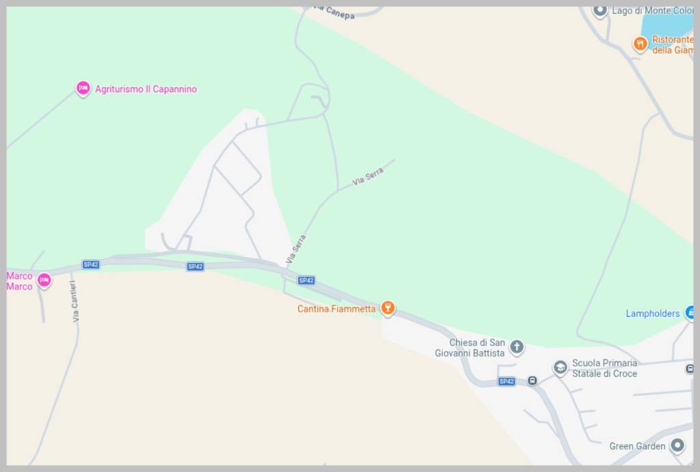The image size is (700, 472).
Task: Click the Green Garden text label
Action: [x=637, y=446]
